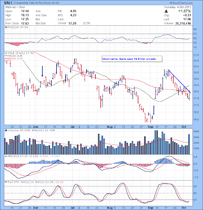The height and width of the screenshot is (210, 203).
Task: Click the Open value 17.48
Action: pos(25,11)
